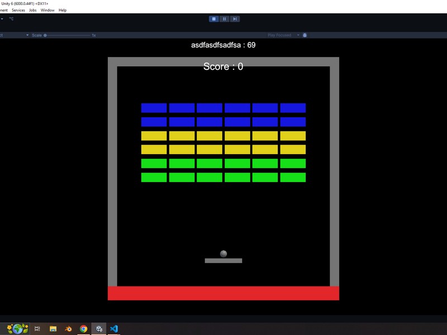Stop play mode with the Play button
Image resolution: width=447 pixels, height=335 pixels.
213,19
